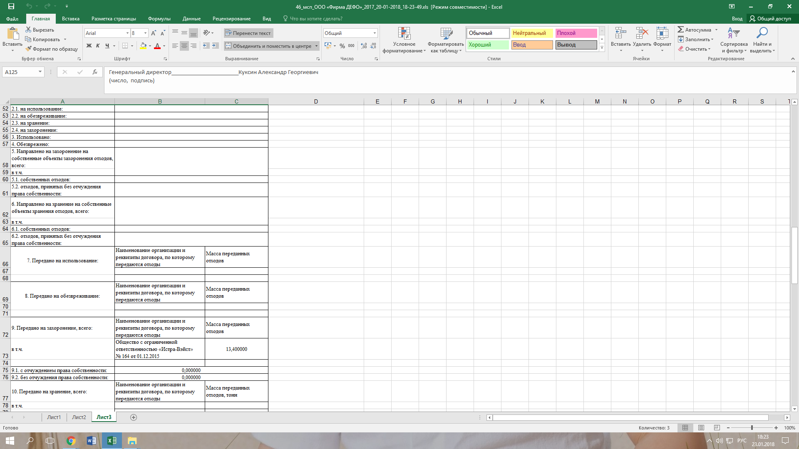Click the Общий доступ share button

pos(770,19)
